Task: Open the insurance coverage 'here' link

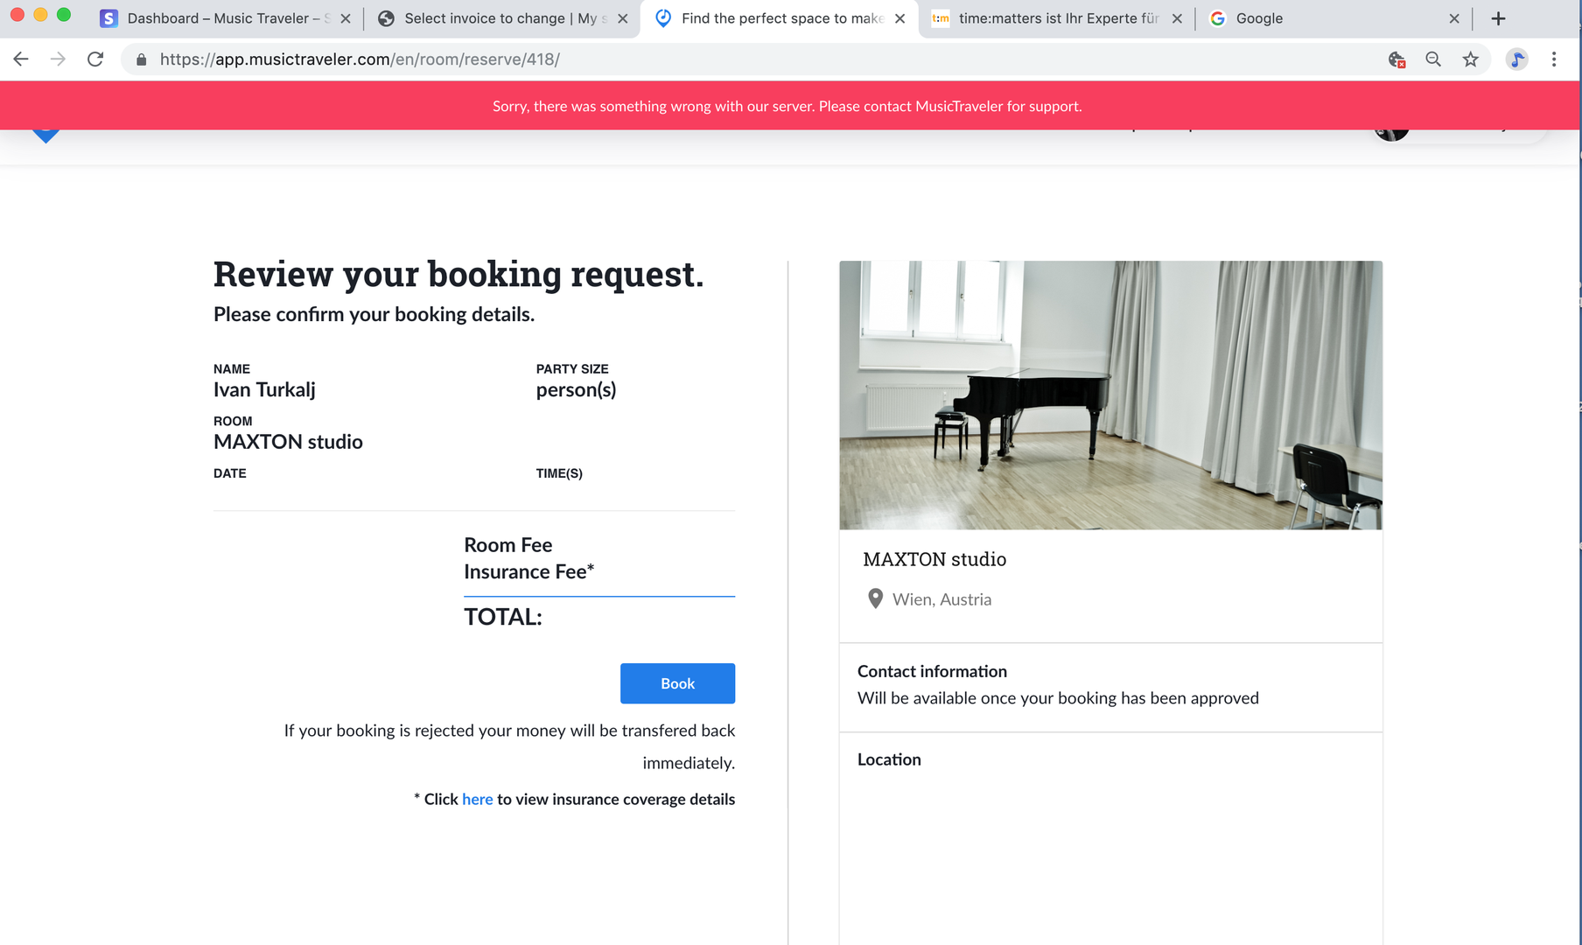Action: [477, 799]
